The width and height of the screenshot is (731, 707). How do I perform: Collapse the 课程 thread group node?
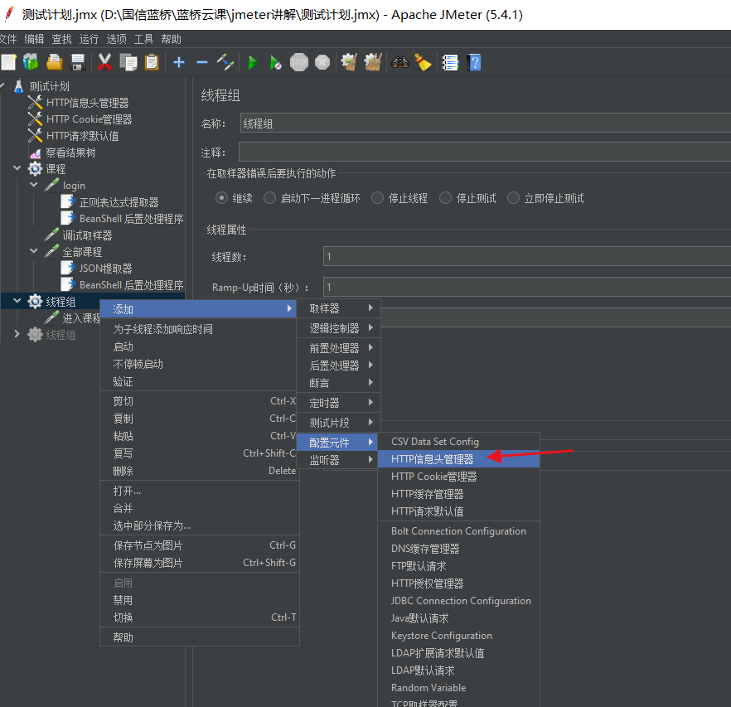[17, 168]
